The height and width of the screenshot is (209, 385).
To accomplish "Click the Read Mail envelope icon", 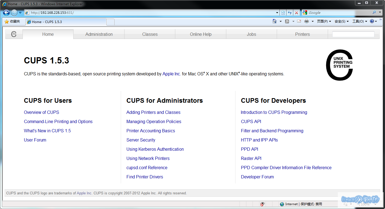I will coord(299,21).
